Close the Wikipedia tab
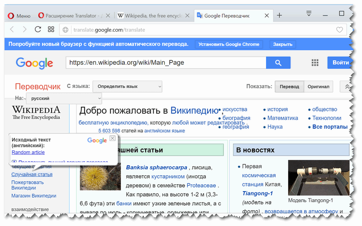 coord(187,16)
